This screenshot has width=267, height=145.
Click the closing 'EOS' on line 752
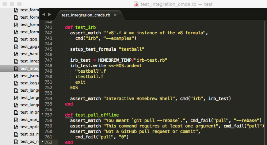pyautogui.click(x=74, y=88)
